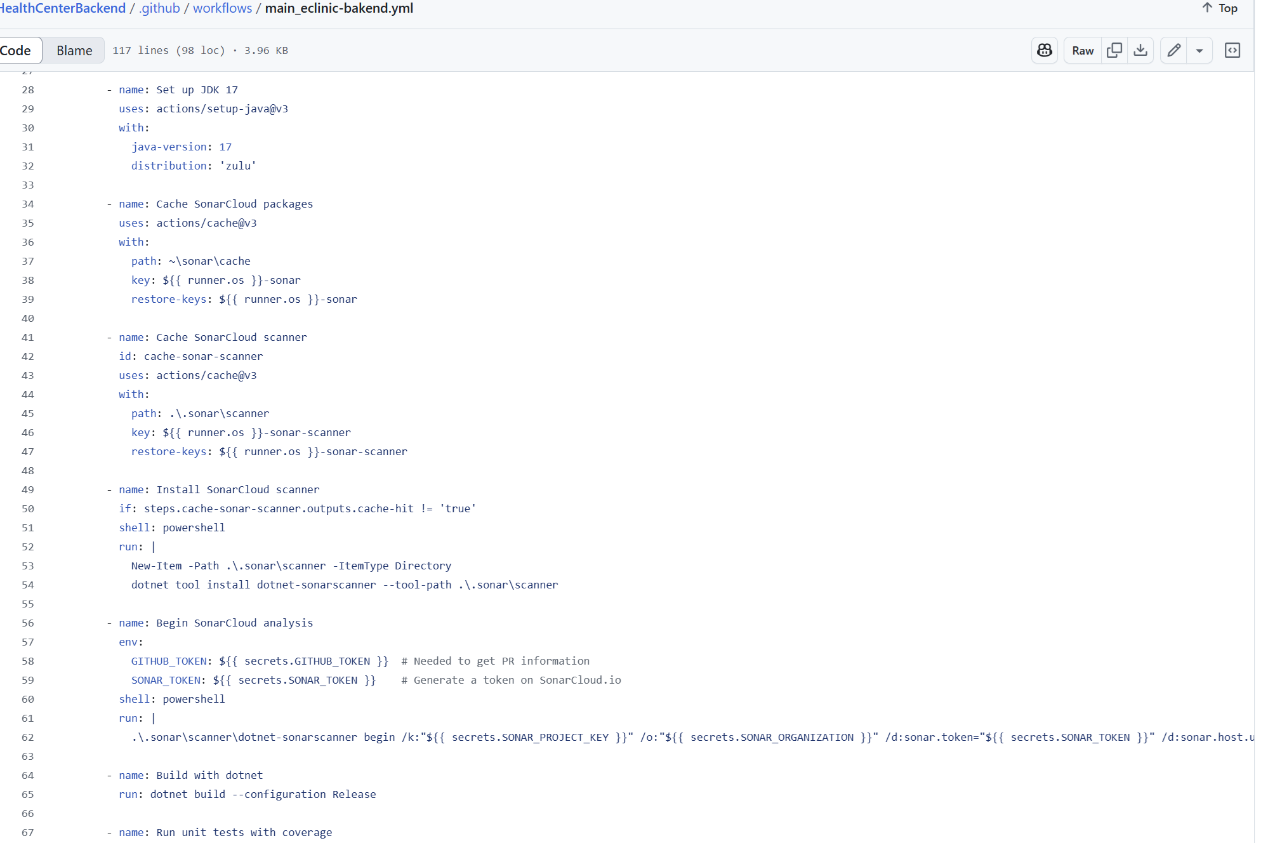Click the cache-hit condition on line 50
Image resolution: width=1268 pixels, height=843 pixels.
(x=310, y=508)
